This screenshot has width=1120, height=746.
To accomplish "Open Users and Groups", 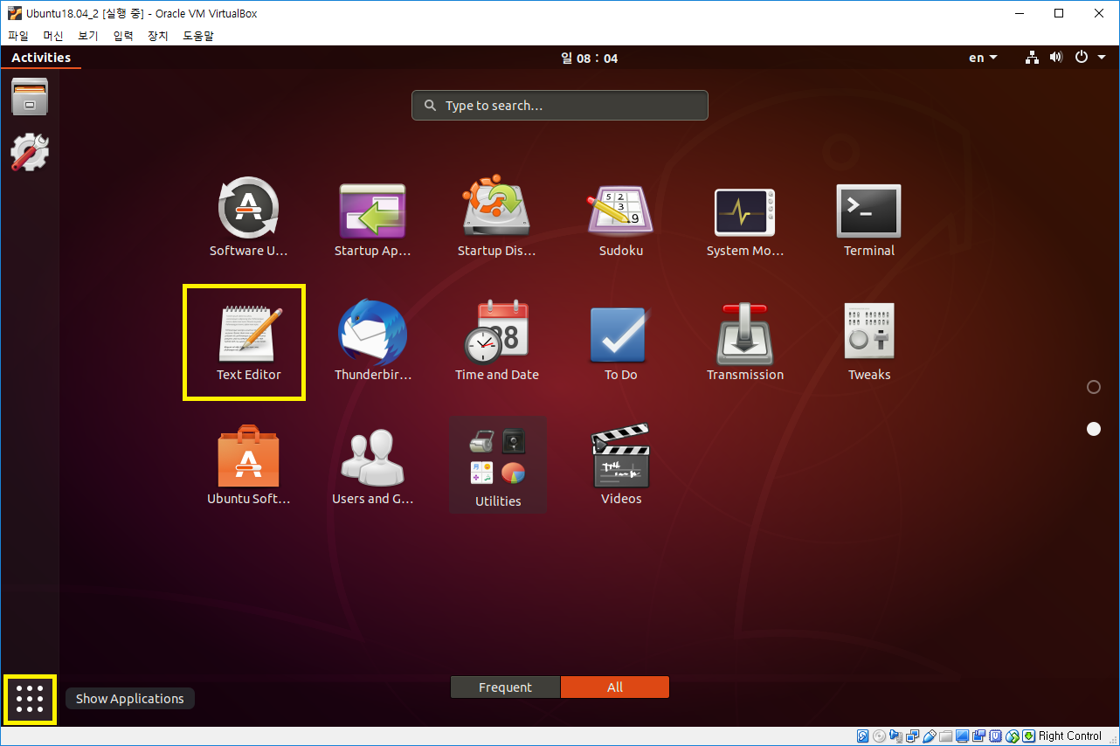I will tap(372, 466).
